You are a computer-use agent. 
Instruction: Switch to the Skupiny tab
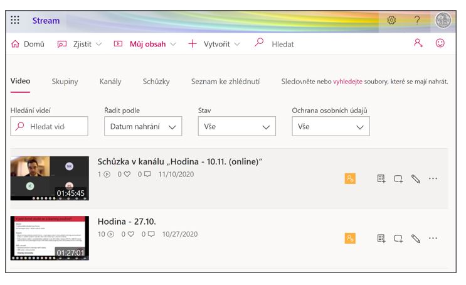[65, 82]
